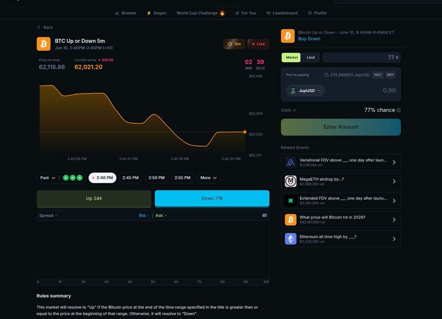Click the Live indicator badge
This screenshot has width=442, height=319.
(x=258, y=44)
